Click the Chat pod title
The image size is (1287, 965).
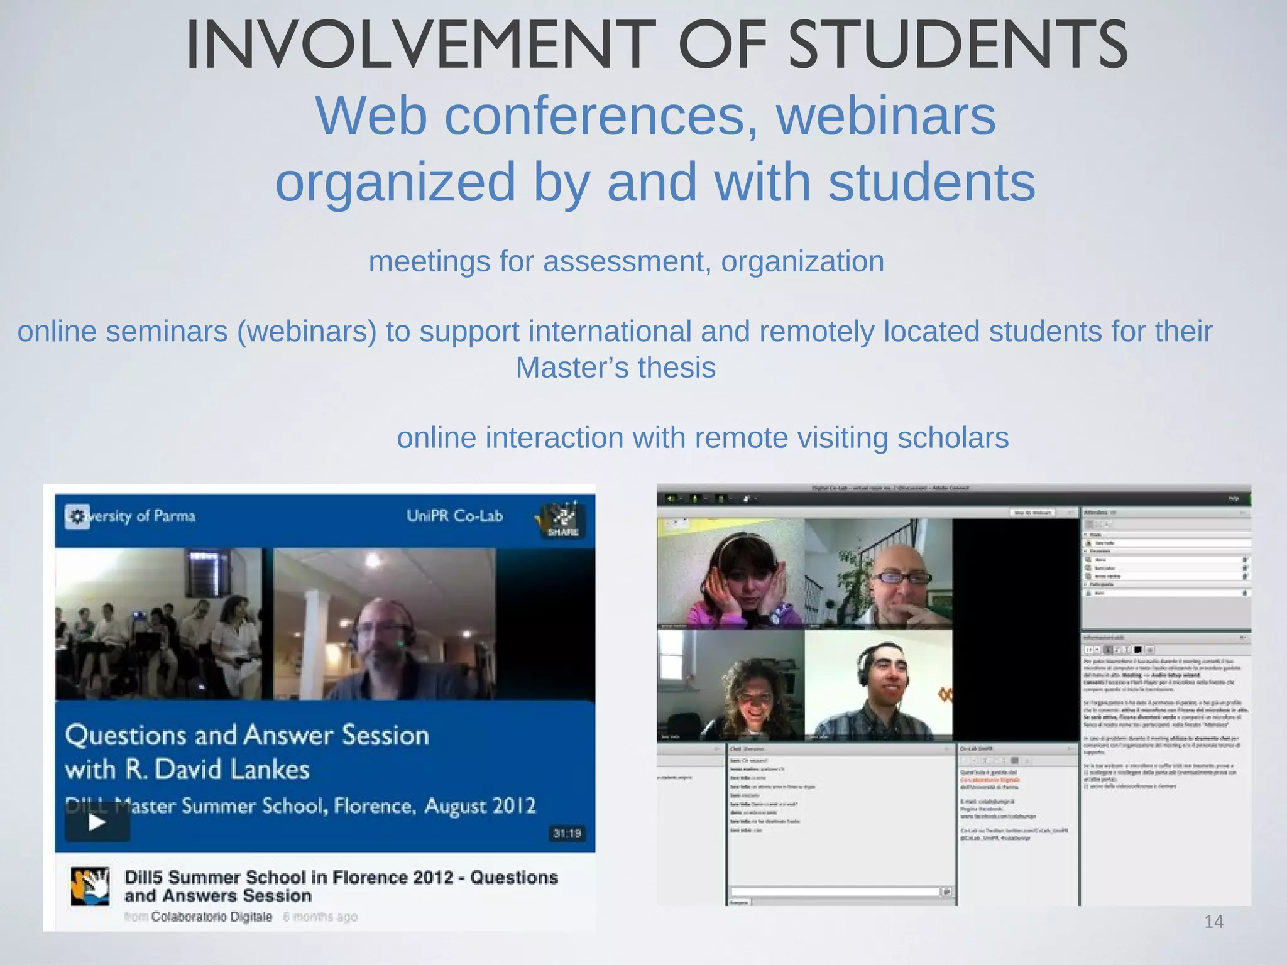click(735, 749)
